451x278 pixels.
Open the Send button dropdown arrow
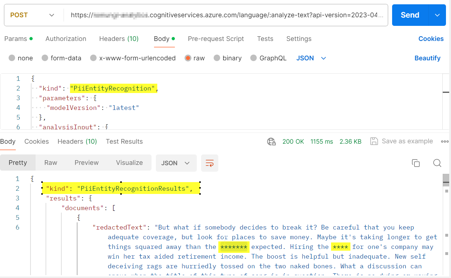437,15
